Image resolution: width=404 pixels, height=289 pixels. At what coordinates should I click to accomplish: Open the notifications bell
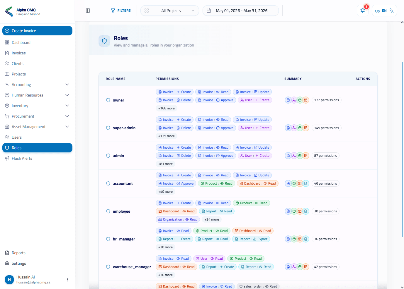[363, 11]
